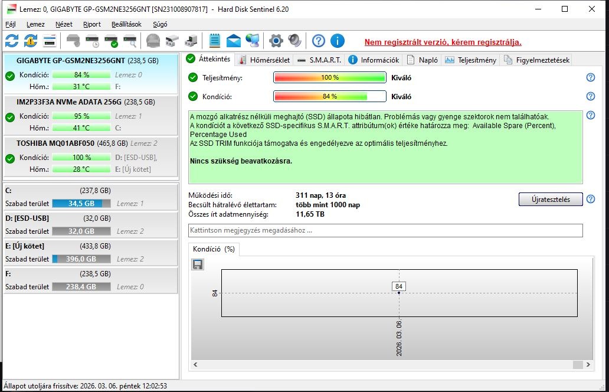This screenshot has height=392, width=609.
Task: Open the Lemez menu
Action: [35, 24]
